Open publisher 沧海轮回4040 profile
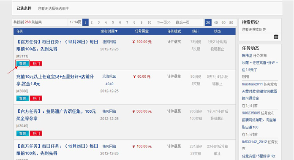 (109, 80)
